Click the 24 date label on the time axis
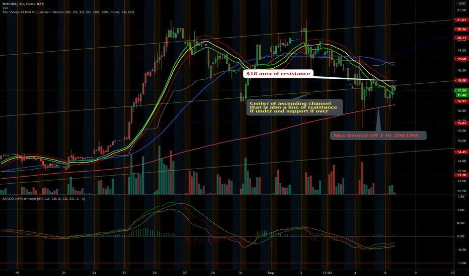Image resolution: width=469 pixels, height=276 pixels. click(x=94, y=272)
